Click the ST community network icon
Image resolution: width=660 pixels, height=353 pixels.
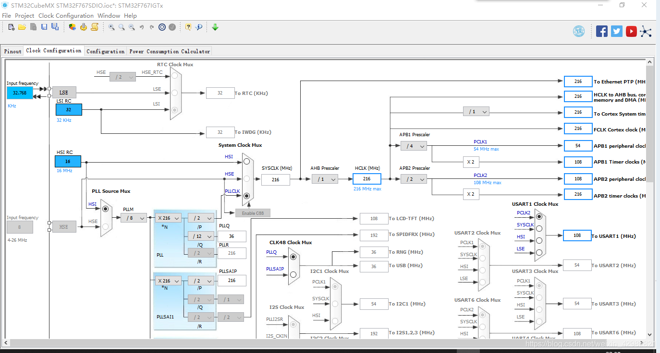(x=646, y=31)
